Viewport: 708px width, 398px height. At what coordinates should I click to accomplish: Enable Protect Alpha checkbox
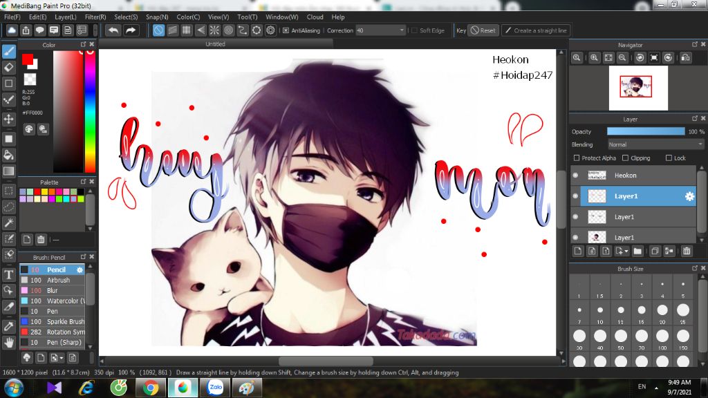click(577, 158)
